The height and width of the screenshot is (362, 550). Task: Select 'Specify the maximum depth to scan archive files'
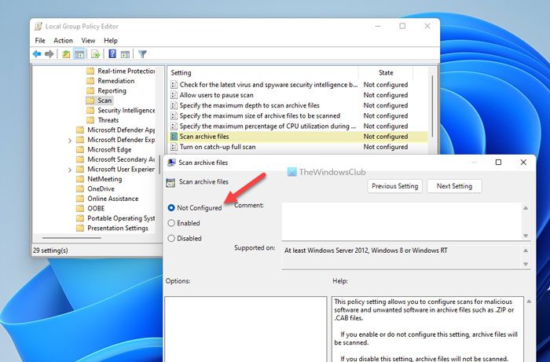pos(298,105)
